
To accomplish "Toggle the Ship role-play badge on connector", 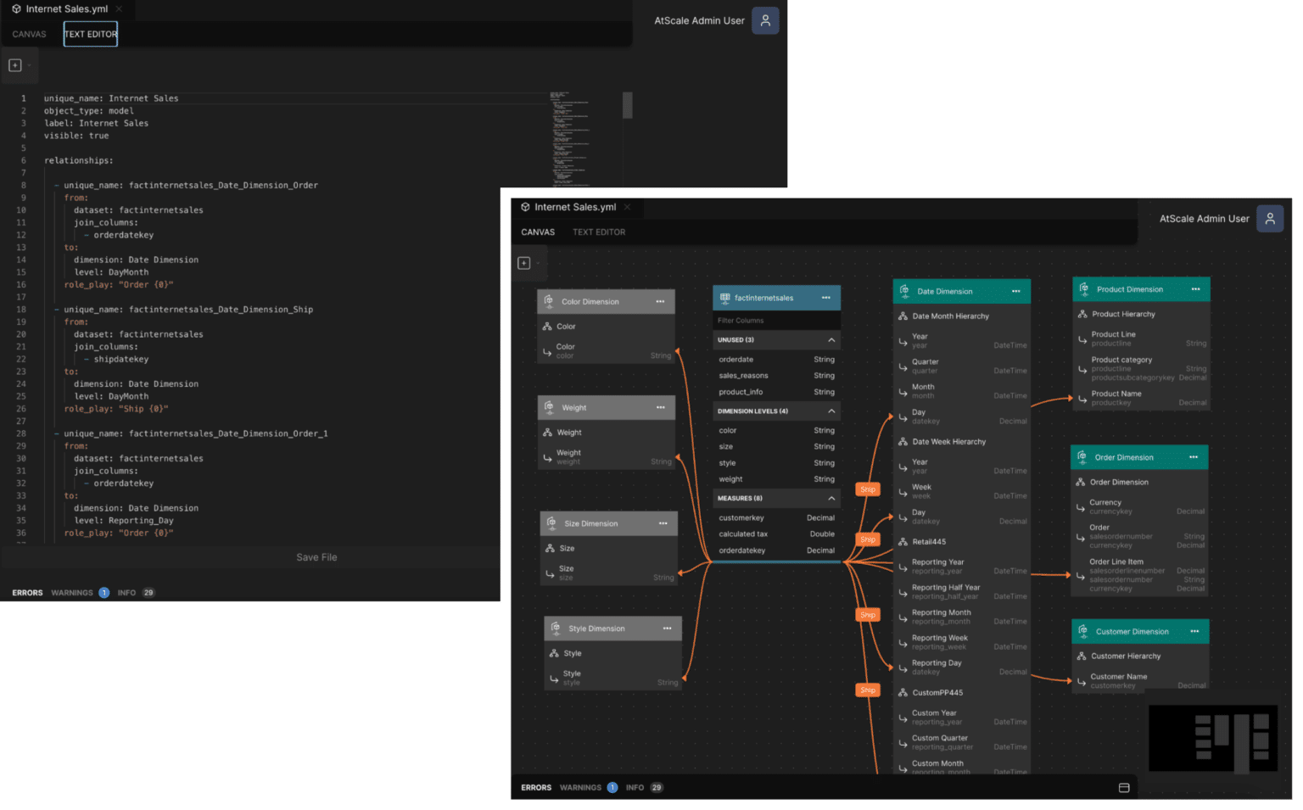I will pos(867,489).
